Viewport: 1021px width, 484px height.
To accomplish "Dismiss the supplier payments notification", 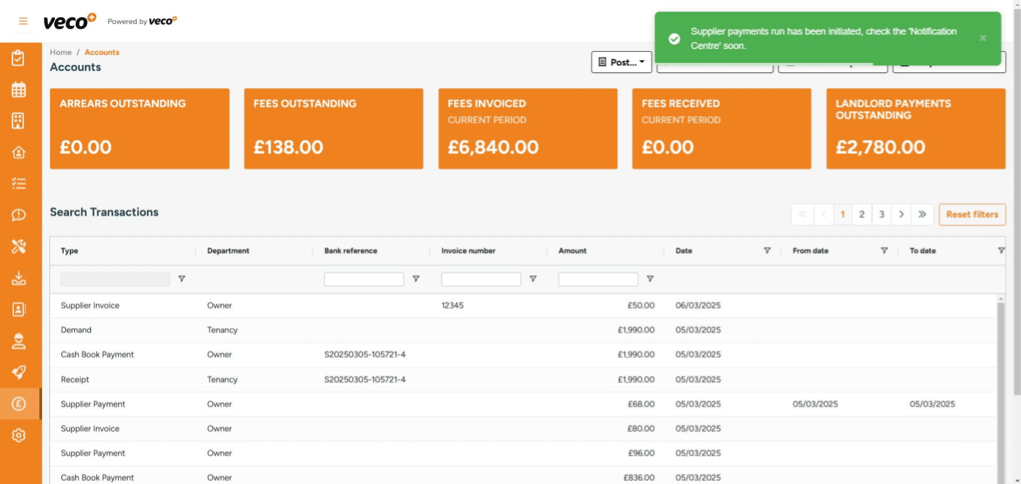I will pyautogui.click(x=983, y=38).
